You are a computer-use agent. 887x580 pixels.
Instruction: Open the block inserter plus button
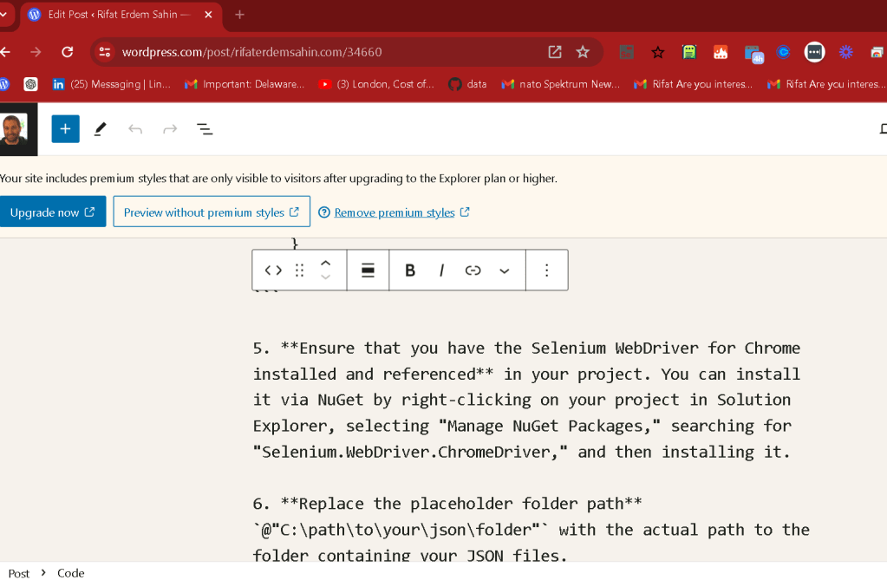[66, 129]
